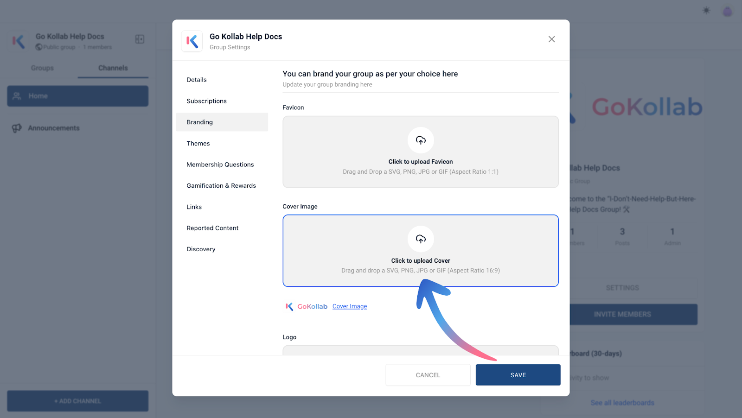Open Gamification & Rewards settings
The height and width of the screenshot is (418, 742).
(x=222, y=186)
